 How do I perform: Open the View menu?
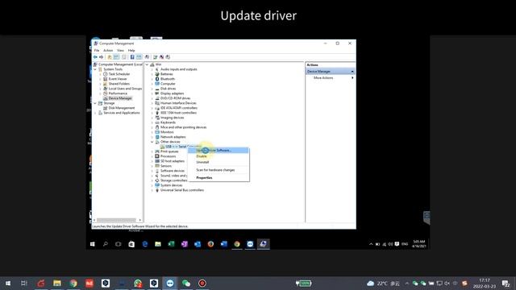point(120,50)
